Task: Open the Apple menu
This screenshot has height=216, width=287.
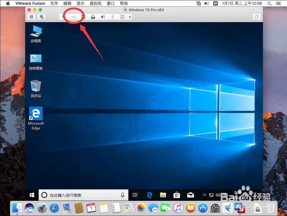Action: click(x=8, y=3)
